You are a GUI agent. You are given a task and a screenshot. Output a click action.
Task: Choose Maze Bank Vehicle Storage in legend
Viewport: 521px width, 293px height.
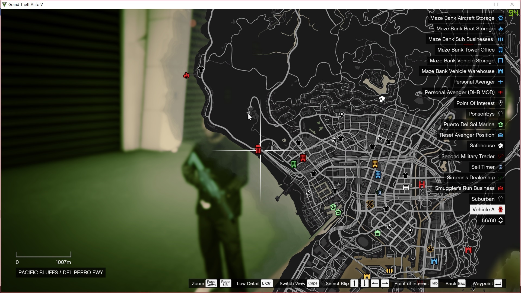(x=466, y=61)
